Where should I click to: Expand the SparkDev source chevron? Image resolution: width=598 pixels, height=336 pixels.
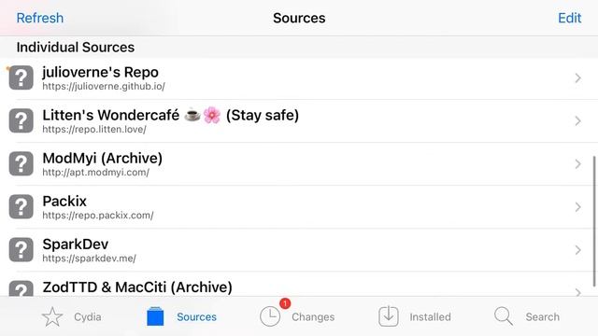tap(577, 250)
